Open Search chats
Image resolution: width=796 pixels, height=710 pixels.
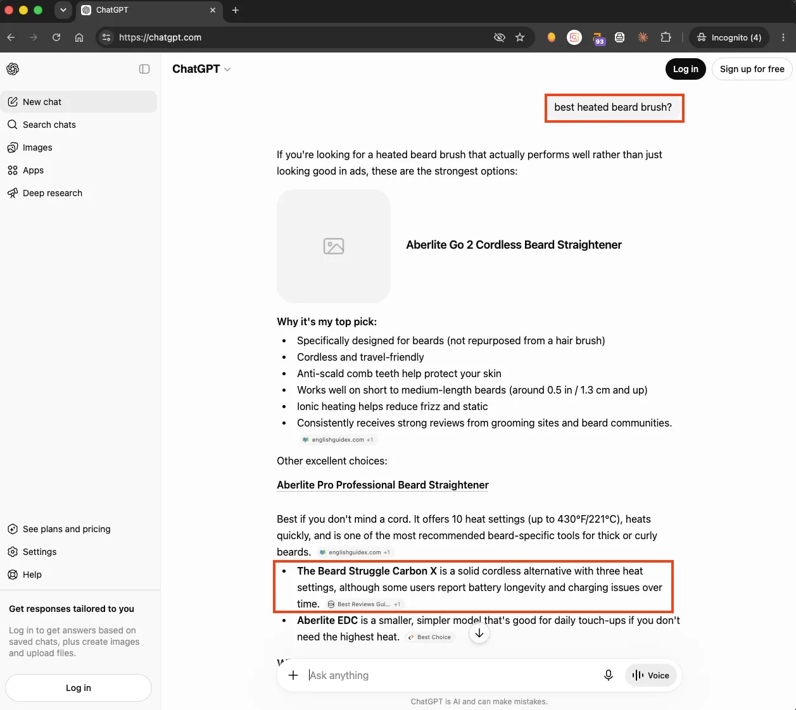click(x=79, y=125)
